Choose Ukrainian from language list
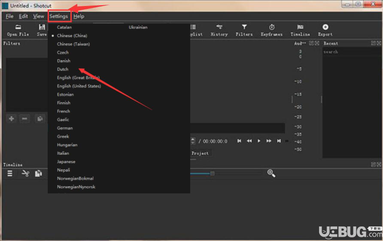The image size is (383, 241). [138, 27]
